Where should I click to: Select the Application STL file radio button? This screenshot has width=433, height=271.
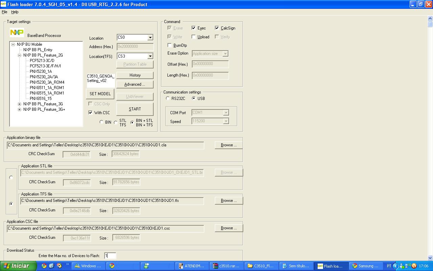click(11, 177)
